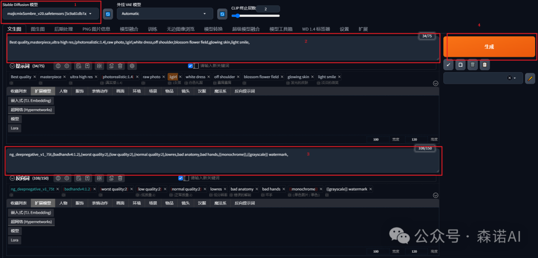Image resolution: width=538 pixels, height=258 pixels.
Task: Click 提示词 new keyword input field
Action: [x=317, y=66]
